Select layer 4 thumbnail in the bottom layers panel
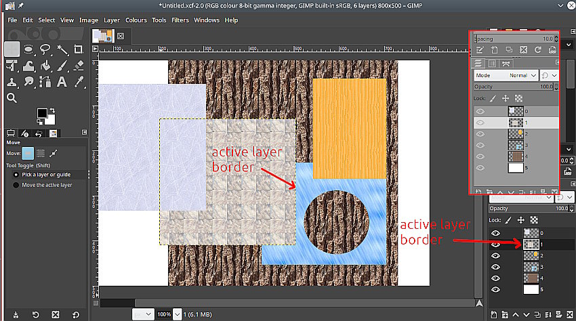Viewport: 576px width, 321px height. pos(531,278)
